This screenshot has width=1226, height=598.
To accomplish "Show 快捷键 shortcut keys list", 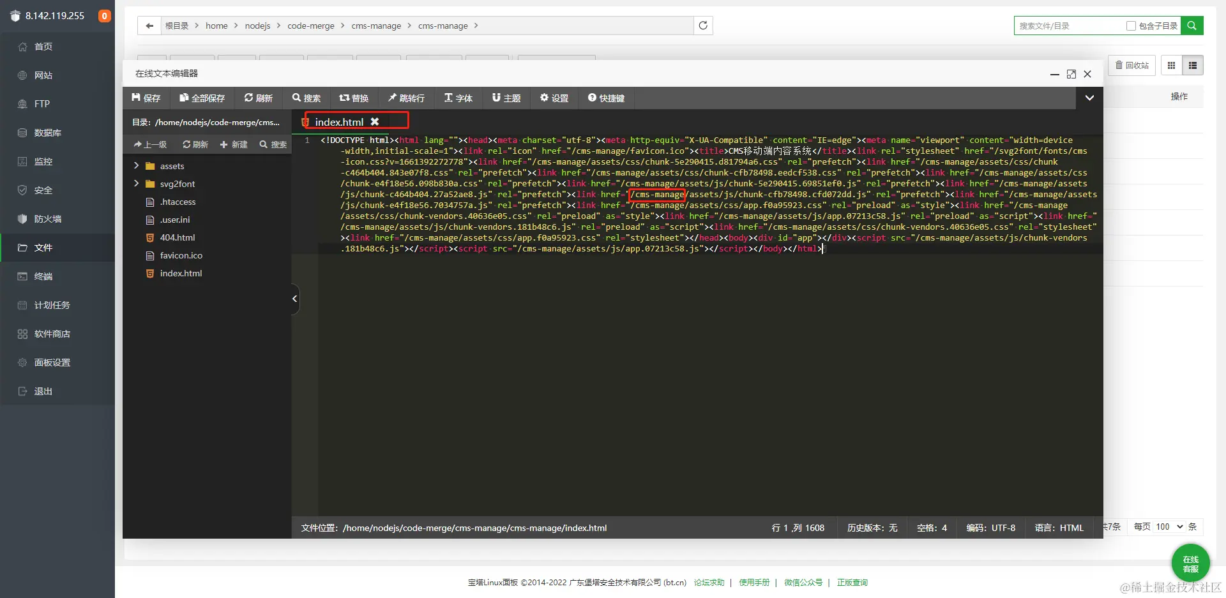I will (607, 98).
